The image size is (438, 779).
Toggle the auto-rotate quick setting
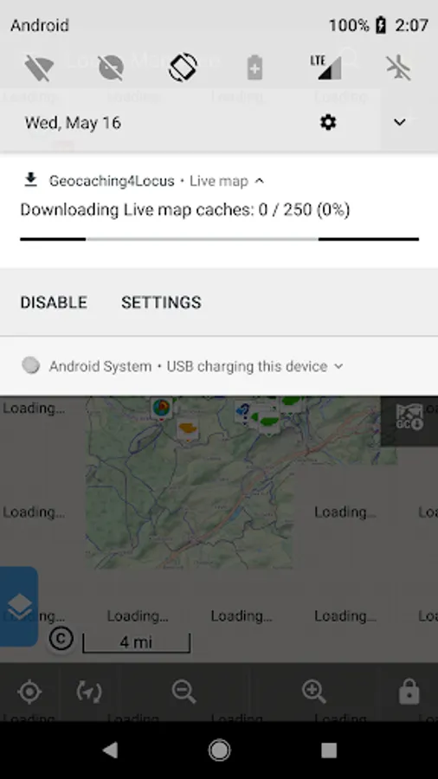pyautogui.click(x=183, y=67)
